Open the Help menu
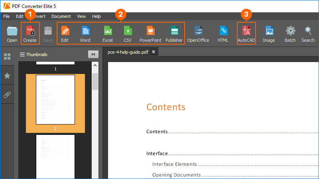The height and width of the screenshot is (179, 319). (96, 16)
